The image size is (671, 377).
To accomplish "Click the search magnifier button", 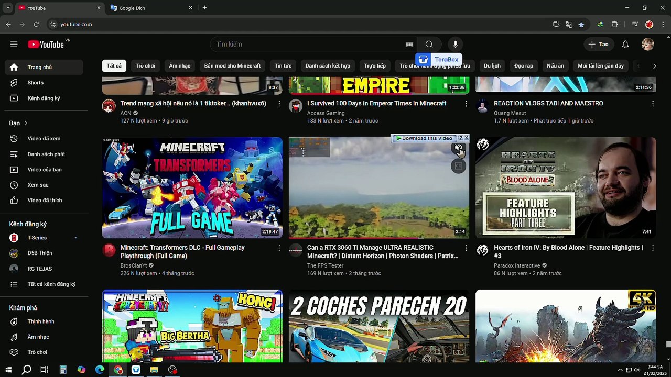I will coord(429,45).
